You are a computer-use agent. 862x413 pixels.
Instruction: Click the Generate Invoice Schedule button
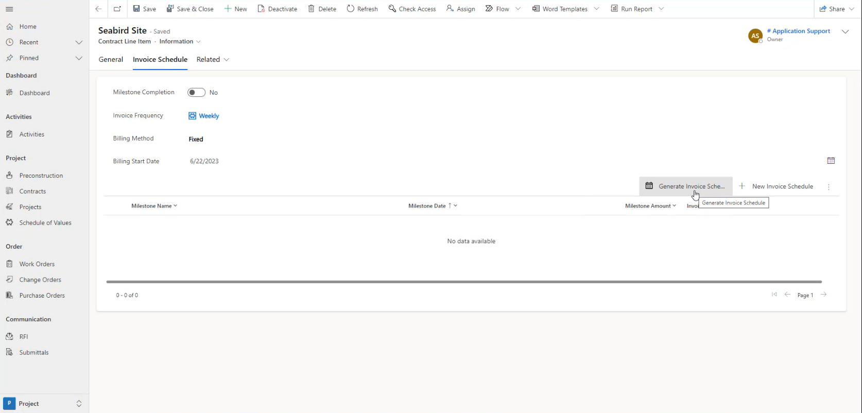[685, 186]
